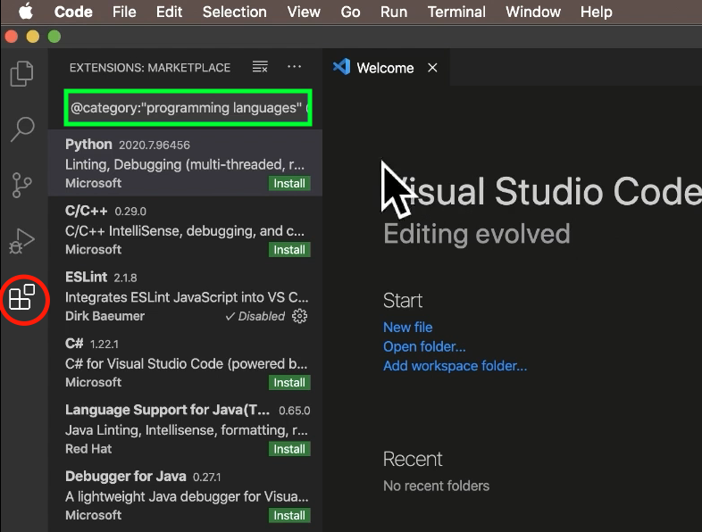Click ESLint version 2.1.8 text

pos(125,278)
